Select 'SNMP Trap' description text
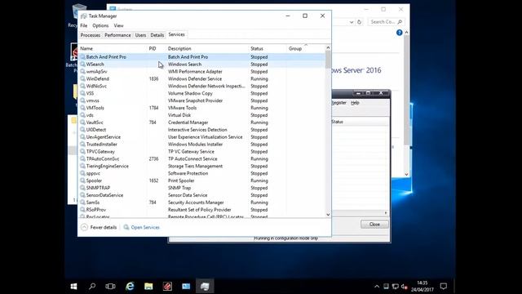The width and height of the screenshot is (522, 294). [179, 188]
